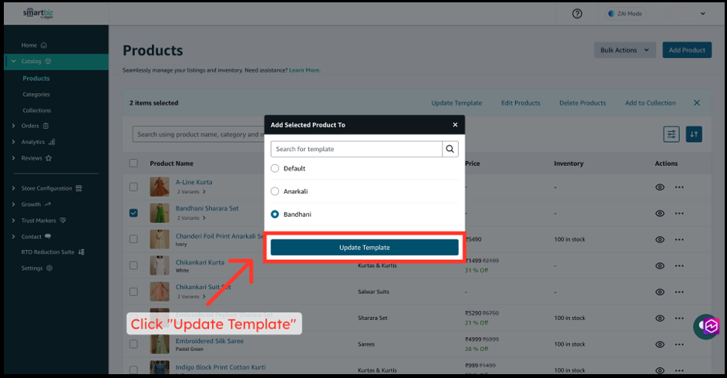The height and width of the screenshot is (378, 727).
Task: Click the Search for template input field
Action: point(356,149)
